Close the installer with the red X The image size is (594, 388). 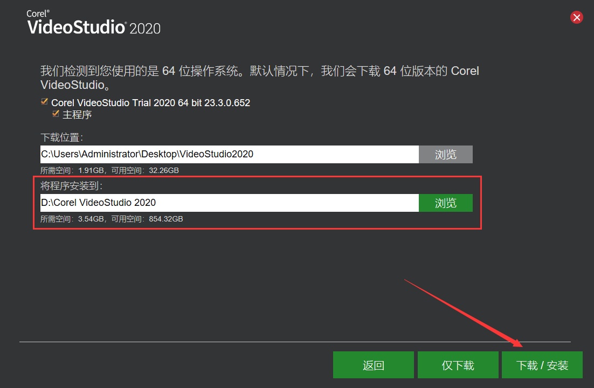coord(576,17)
